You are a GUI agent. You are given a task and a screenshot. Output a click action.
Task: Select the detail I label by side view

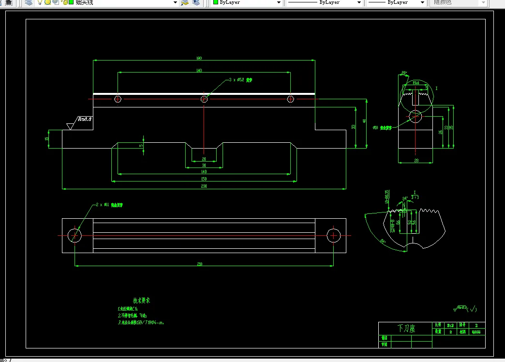(x=436, y=89)
